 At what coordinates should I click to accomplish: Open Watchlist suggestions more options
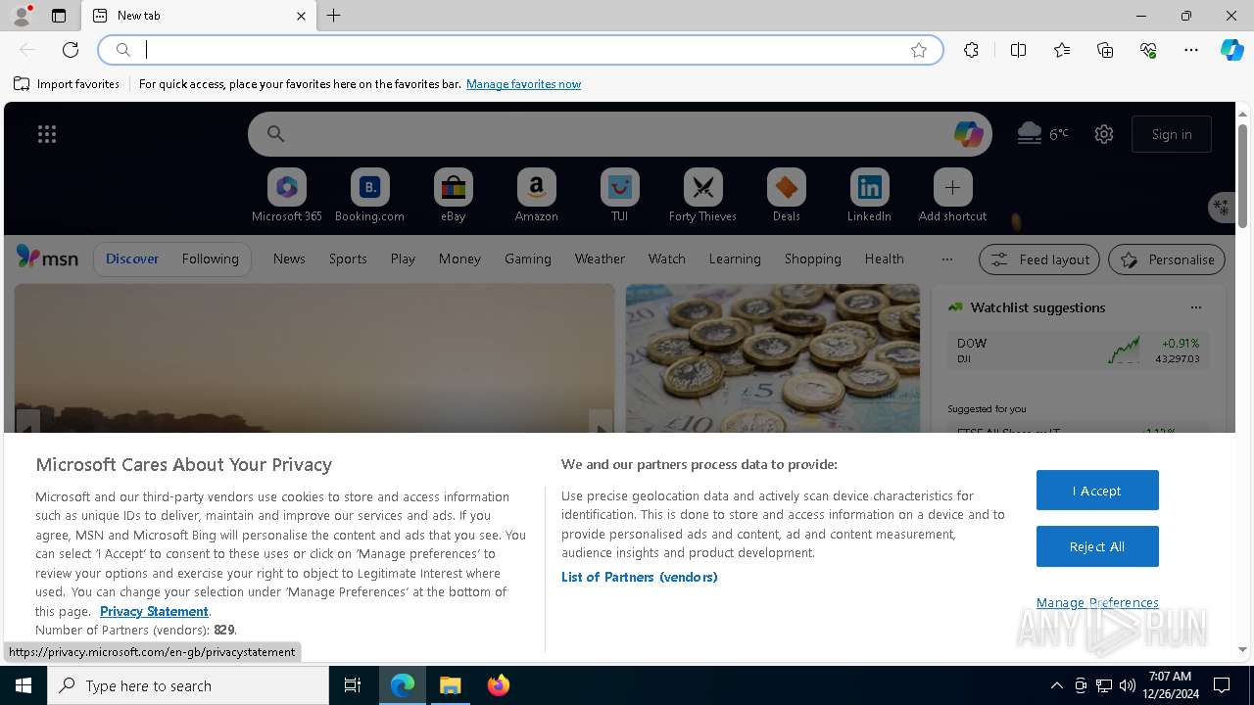coord(1196,307)
